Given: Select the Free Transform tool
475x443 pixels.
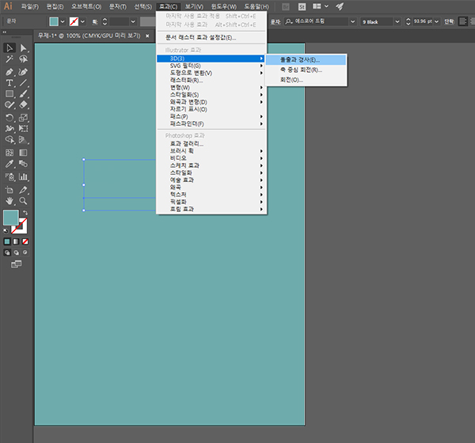Looking at the screenshot, I should tap(23, 128).
